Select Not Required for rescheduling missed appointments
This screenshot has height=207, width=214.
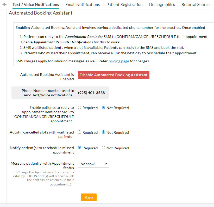(x=103, y=148)
